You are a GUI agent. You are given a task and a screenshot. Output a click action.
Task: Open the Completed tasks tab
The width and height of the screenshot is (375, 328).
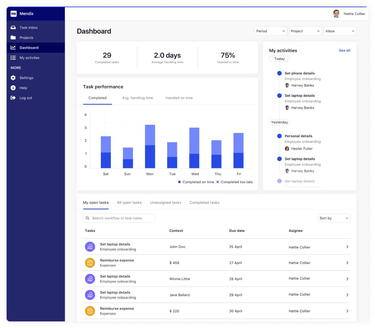pos(204,202)
